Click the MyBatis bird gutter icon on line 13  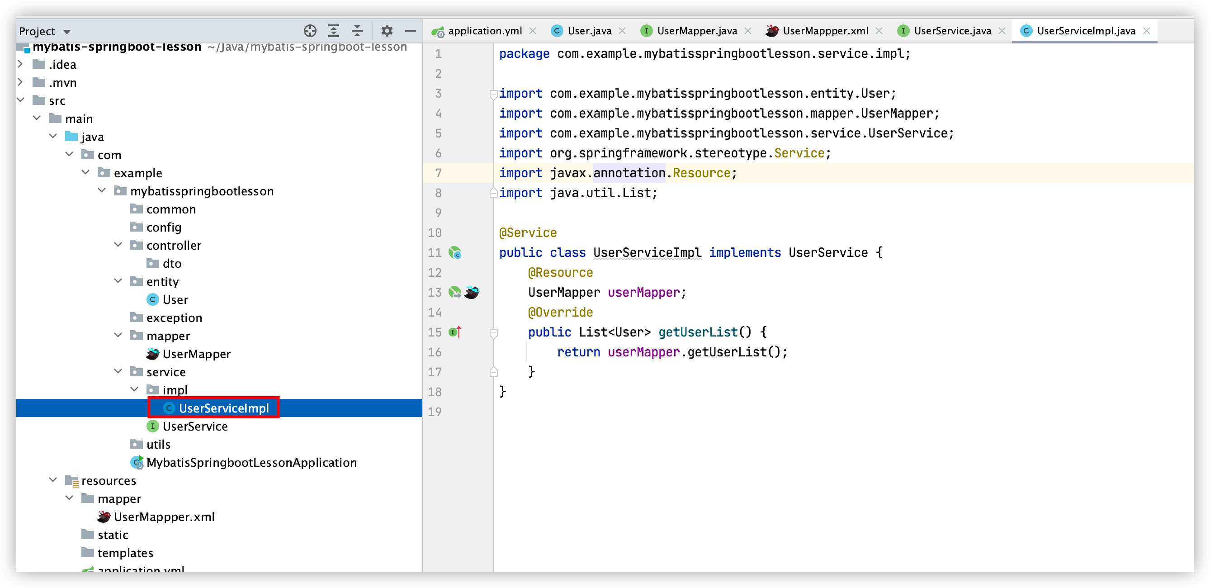472,292
